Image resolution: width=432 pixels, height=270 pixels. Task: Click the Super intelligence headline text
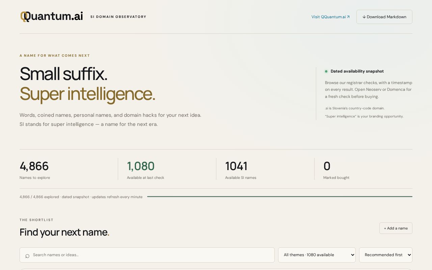click(87, 94)
